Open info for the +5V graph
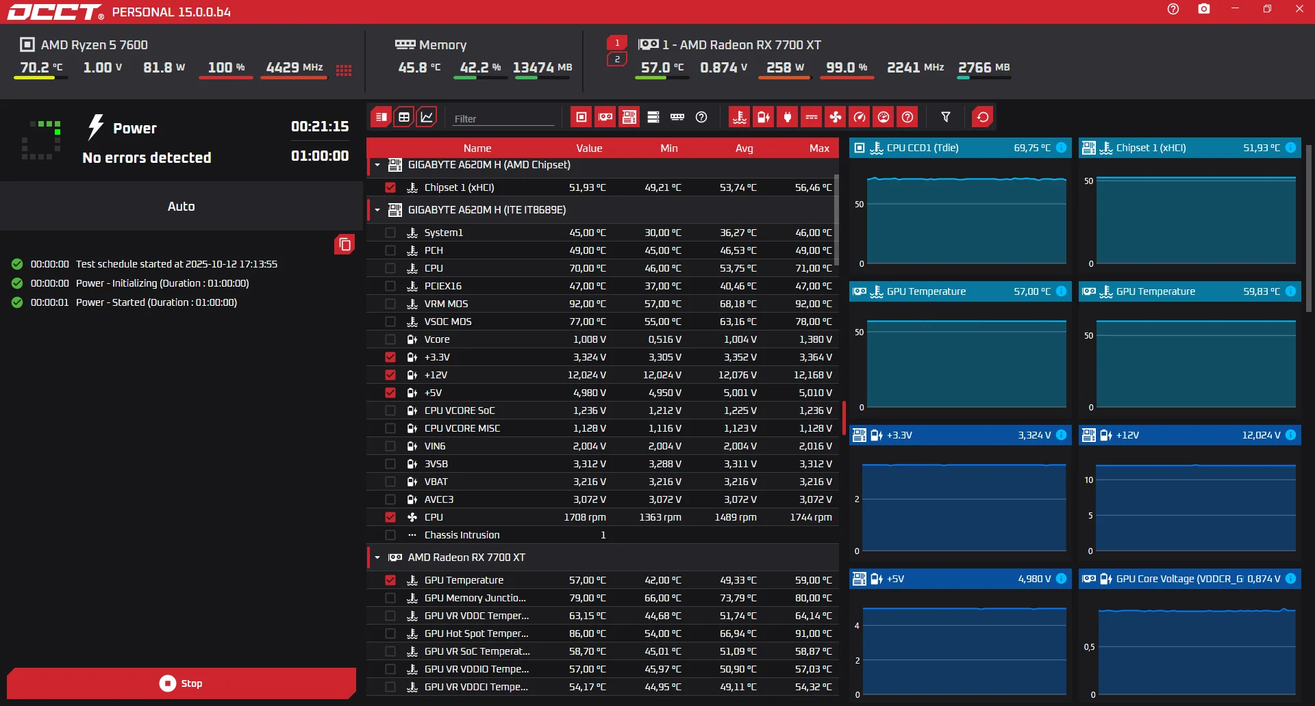Viewport: 1315px width, 706px height. [x=1061, y=579]
